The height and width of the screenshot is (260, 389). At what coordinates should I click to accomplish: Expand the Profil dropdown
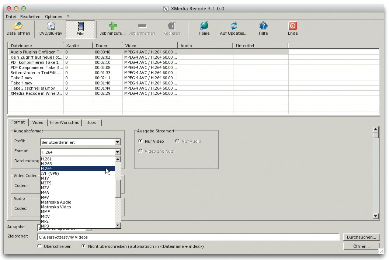point(118,142)
